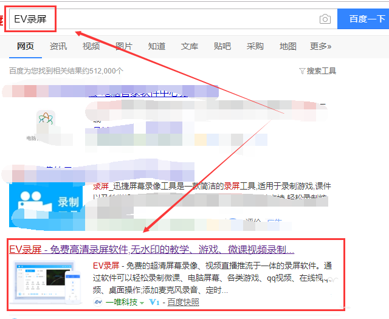The image size is (389, 319).
Task: Open the EV录屏 免费高清录屏软件 result title
Action: [151, 249]
